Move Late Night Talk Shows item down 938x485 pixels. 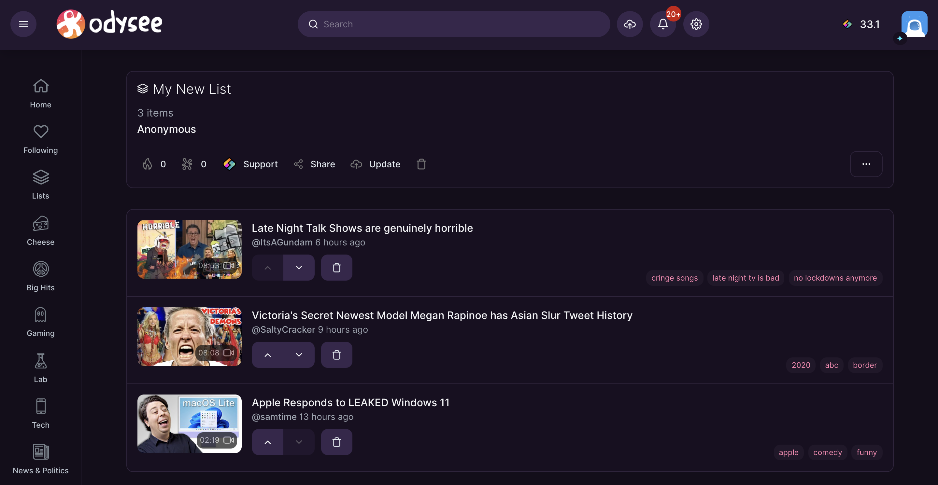[299, 268]
